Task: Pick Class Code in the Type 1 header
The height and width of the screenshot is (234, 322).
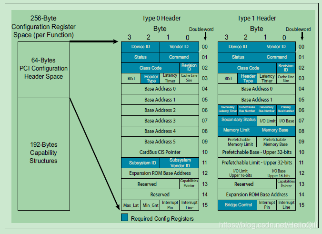Action: 247,68
